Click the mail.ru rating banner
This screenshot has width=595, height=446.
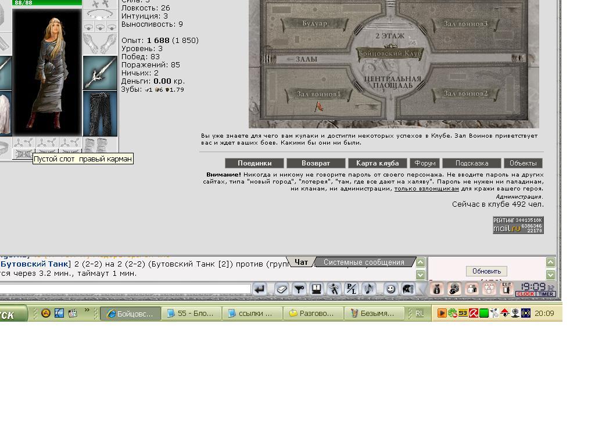(x=518, y=225)
